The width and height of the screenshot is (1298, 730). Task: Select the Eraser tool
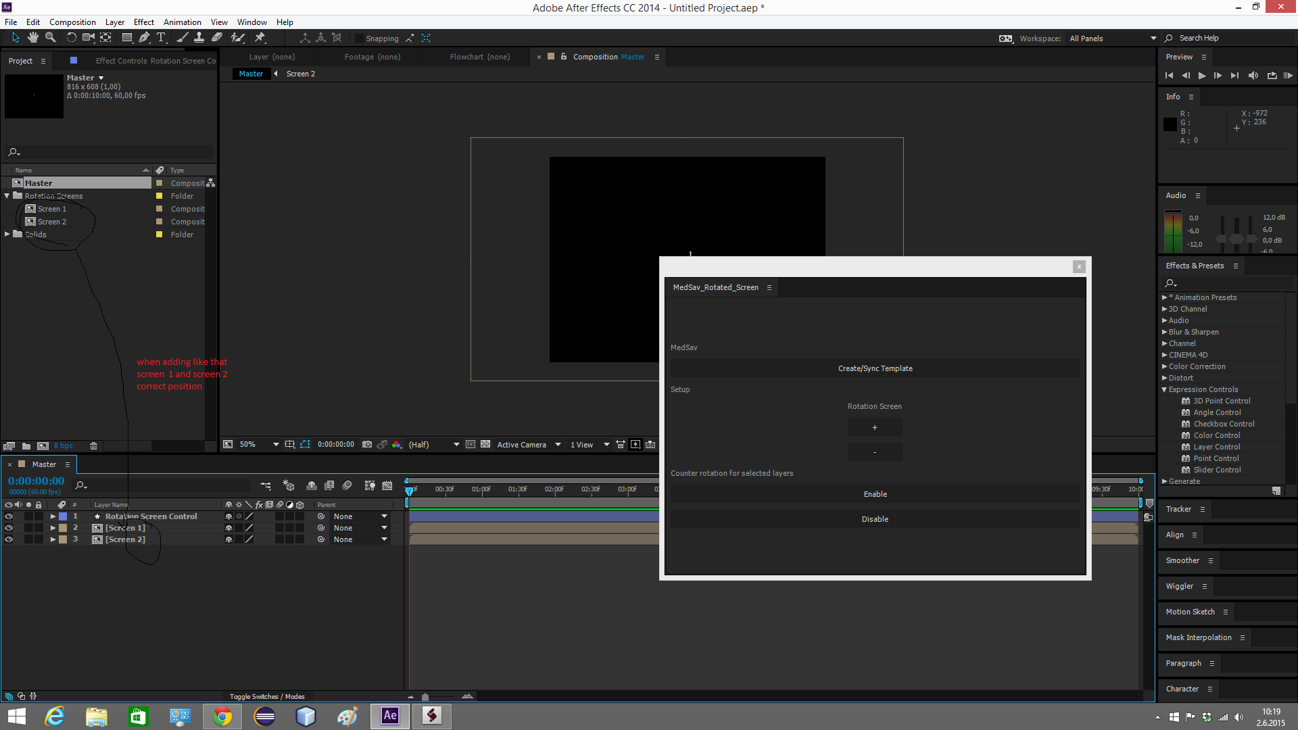(x=217, y=38)
